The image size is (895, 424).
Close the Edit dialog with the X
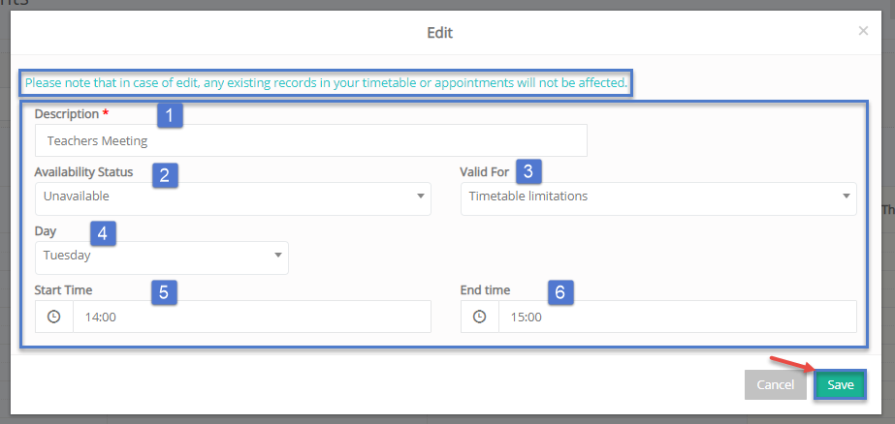[x=863, y=31]
